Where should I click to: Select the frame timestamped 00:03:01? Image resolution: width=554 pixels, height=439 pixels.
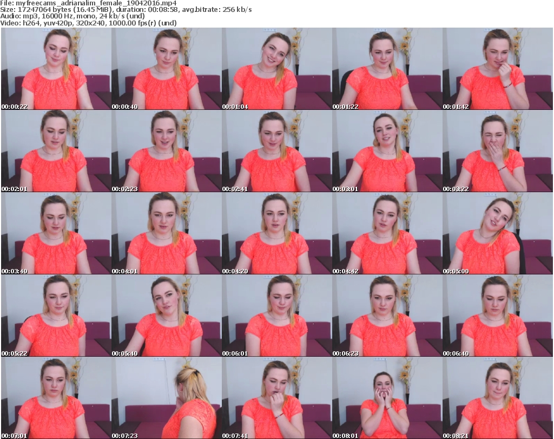click(387, 151)
